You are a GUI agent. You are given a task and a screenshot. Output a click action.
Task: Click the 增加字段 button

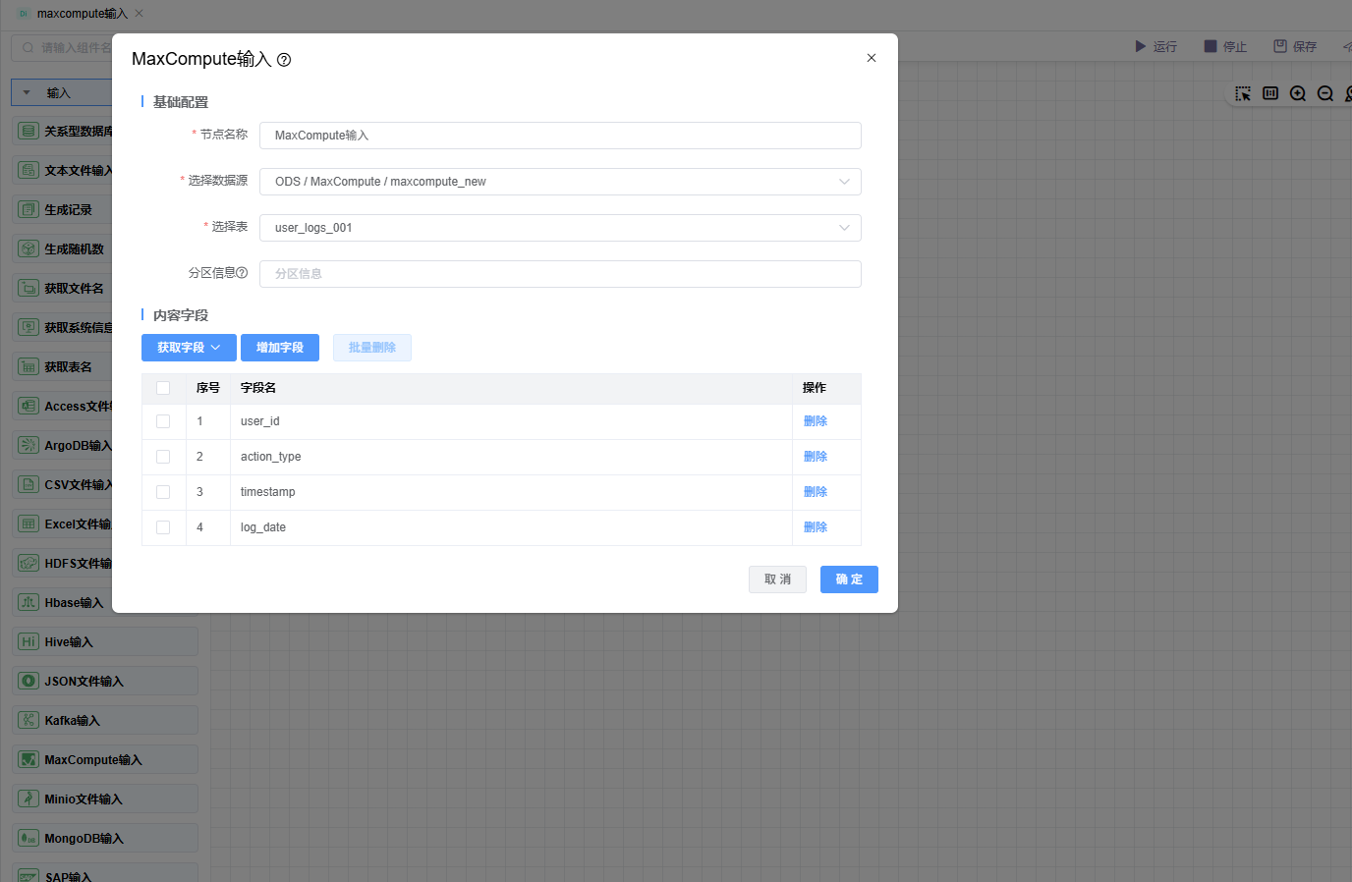(280, 348)
